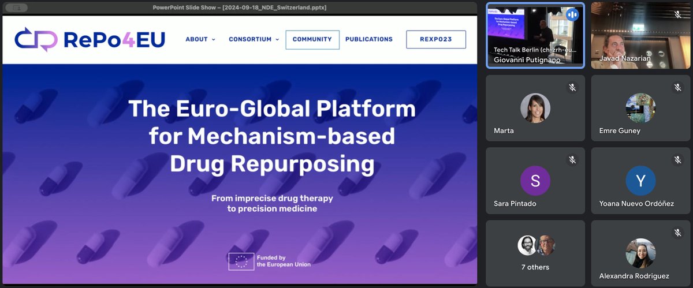The height and width of the screenshot is (288, 693).
Task: Click muted microphone icon on Emre Guney tile
Action: (x=677, y=87)
